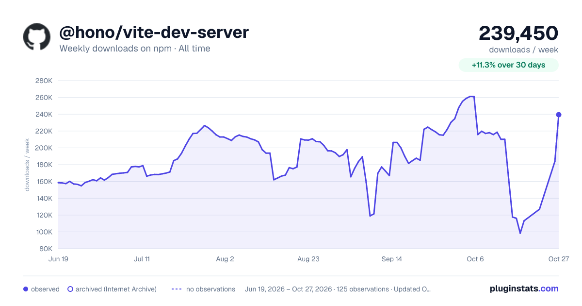Screen dimensions: 582x306
Task: Click the 'downloads / week' label under the count
Action: 524,50
